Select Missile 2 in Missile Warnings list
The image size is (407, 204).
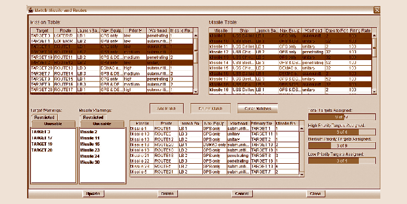(x=89, y=132)
